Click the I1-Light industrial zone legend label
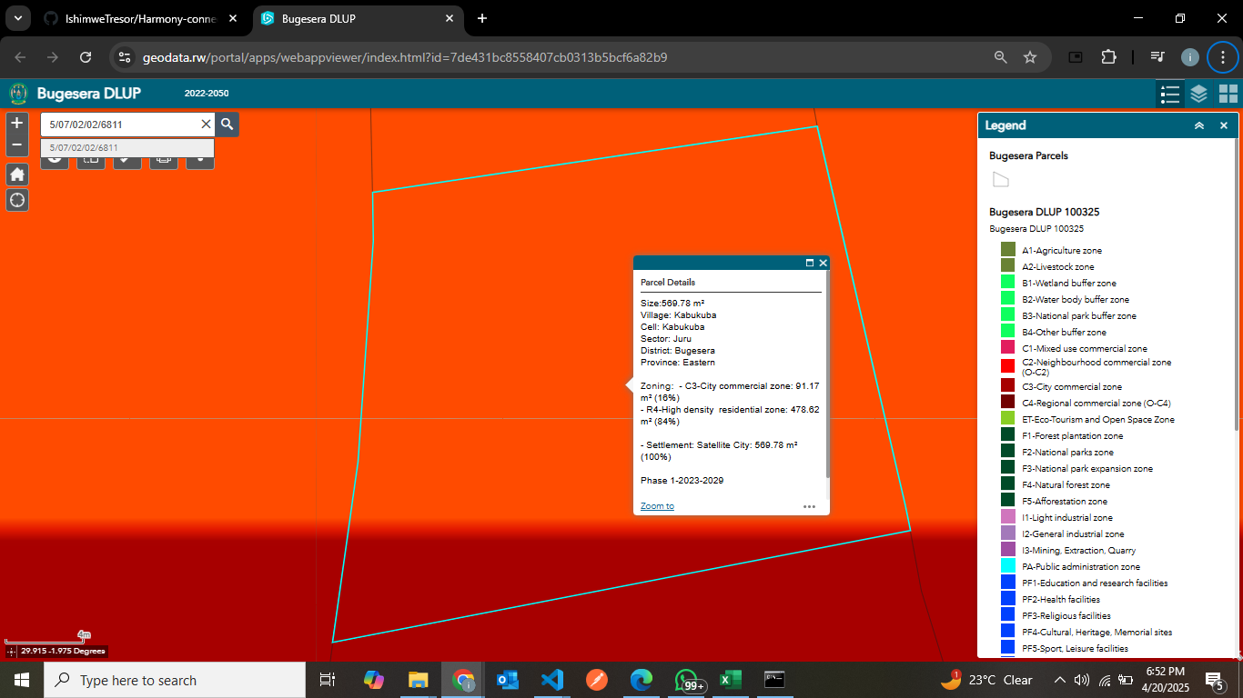Screen dimensions: 1243x698 pos(1066,517)
